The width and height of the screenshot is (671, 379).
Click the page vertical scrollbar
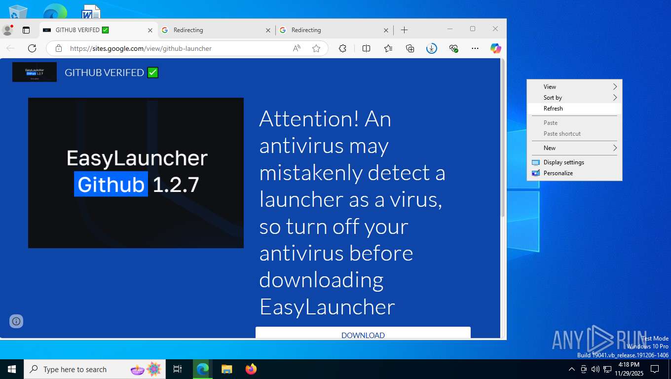pyautogui.click(x=503, y=138)
